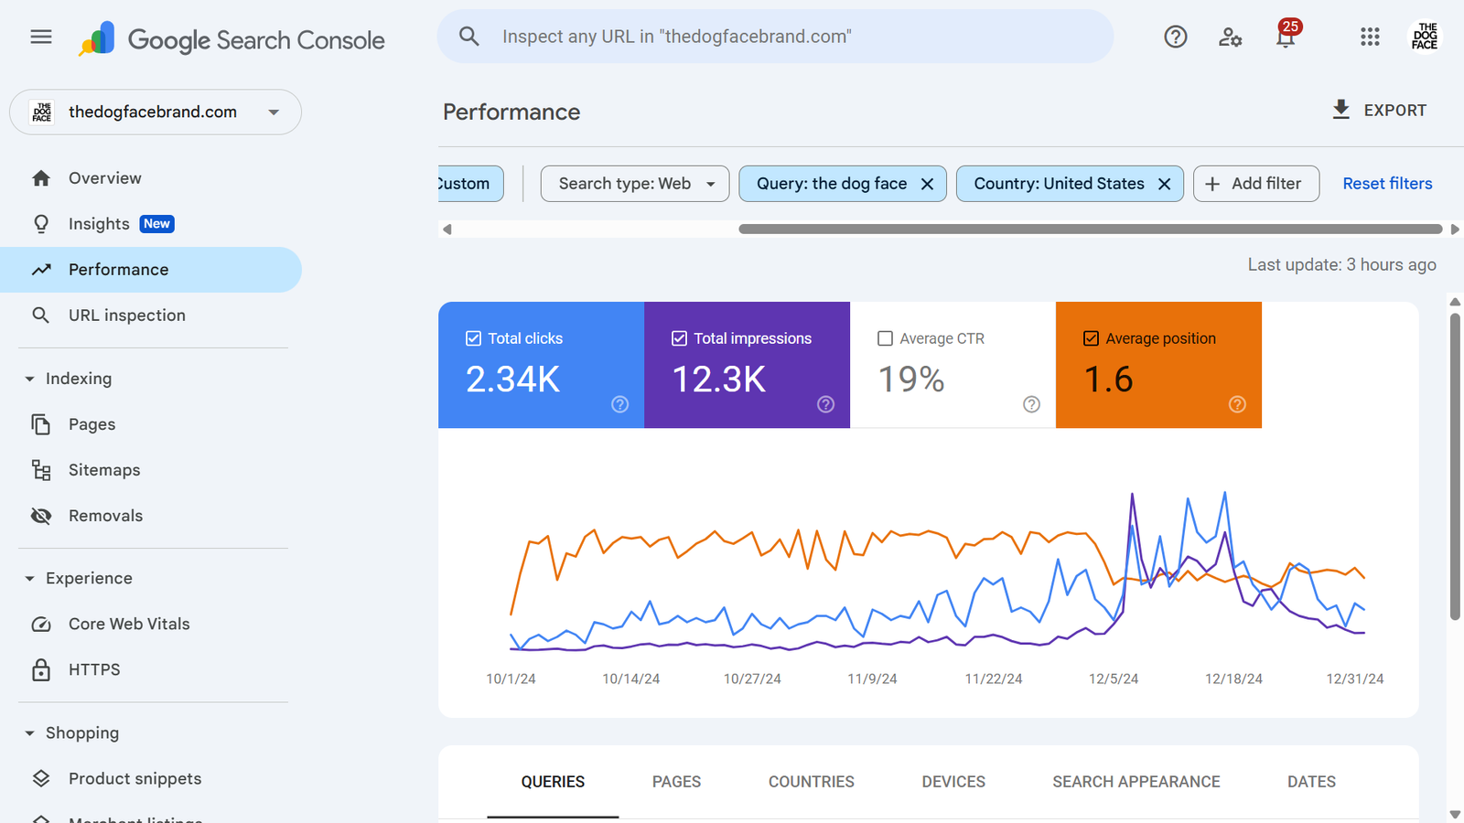Toggle the Total impressions checkbox
The height and width of the screenshot is (823, 1464).
click(679, 338)
